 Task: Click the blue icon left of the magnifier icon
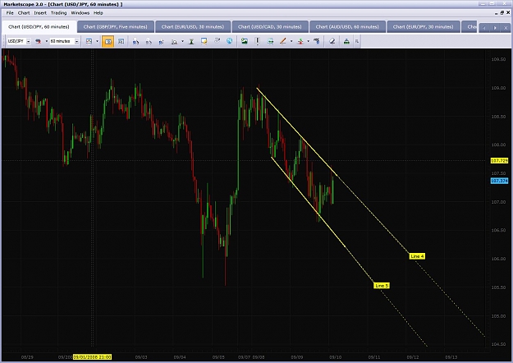(162, 42)
